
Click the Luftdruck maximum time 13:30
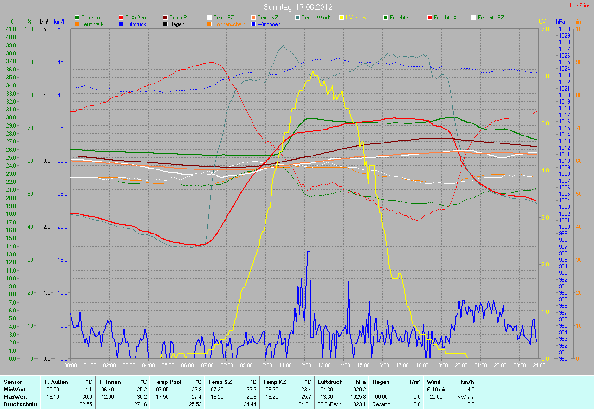click(x=327, y=397)
